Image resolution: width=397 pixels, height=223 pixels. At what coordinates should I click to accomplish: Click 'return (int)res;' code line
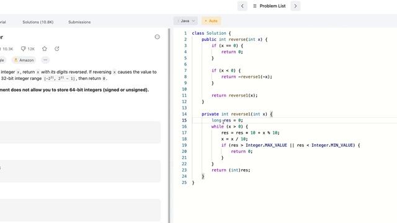231,170
